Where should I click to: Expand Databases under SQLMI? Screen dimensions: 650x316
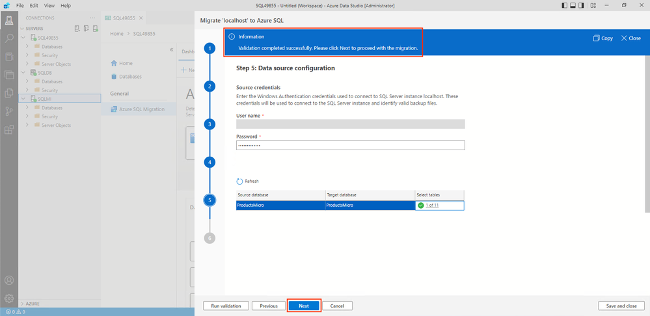click(27, 108)
